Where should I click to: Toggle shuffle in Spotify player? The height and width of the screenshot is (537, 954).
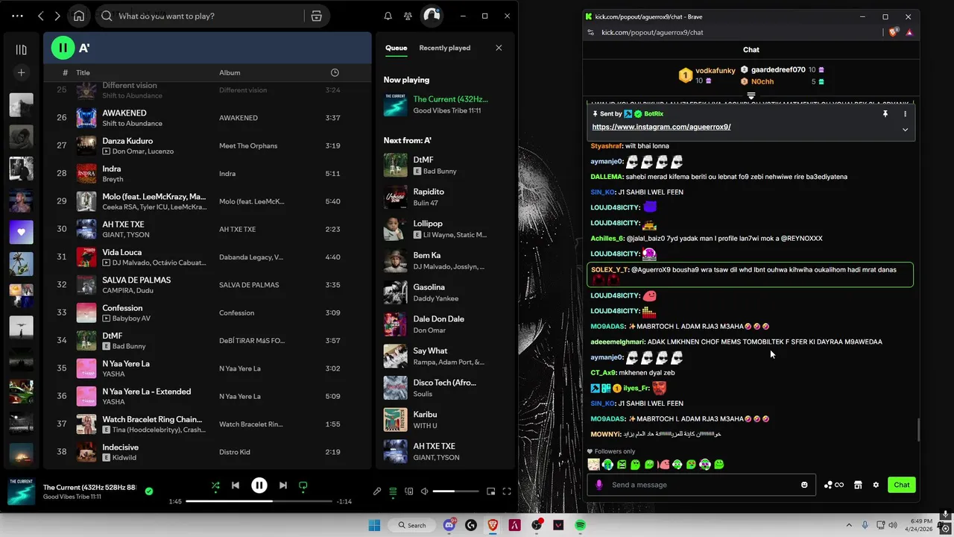tap(215, 486)
